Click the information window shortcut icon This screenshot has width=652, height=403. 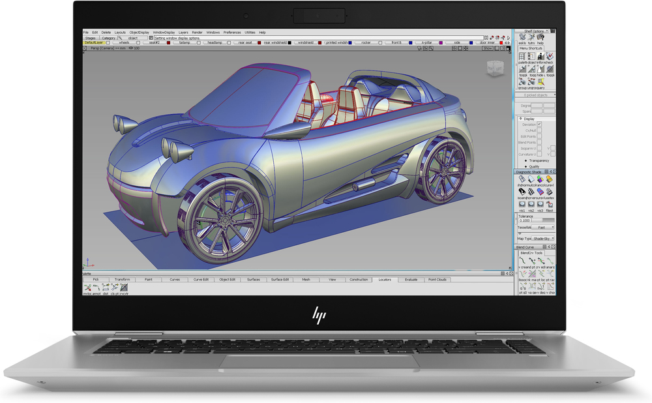[541, 56]
